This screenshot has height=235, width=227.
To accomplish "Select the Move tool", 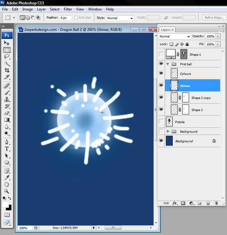I will click(7, 43).
